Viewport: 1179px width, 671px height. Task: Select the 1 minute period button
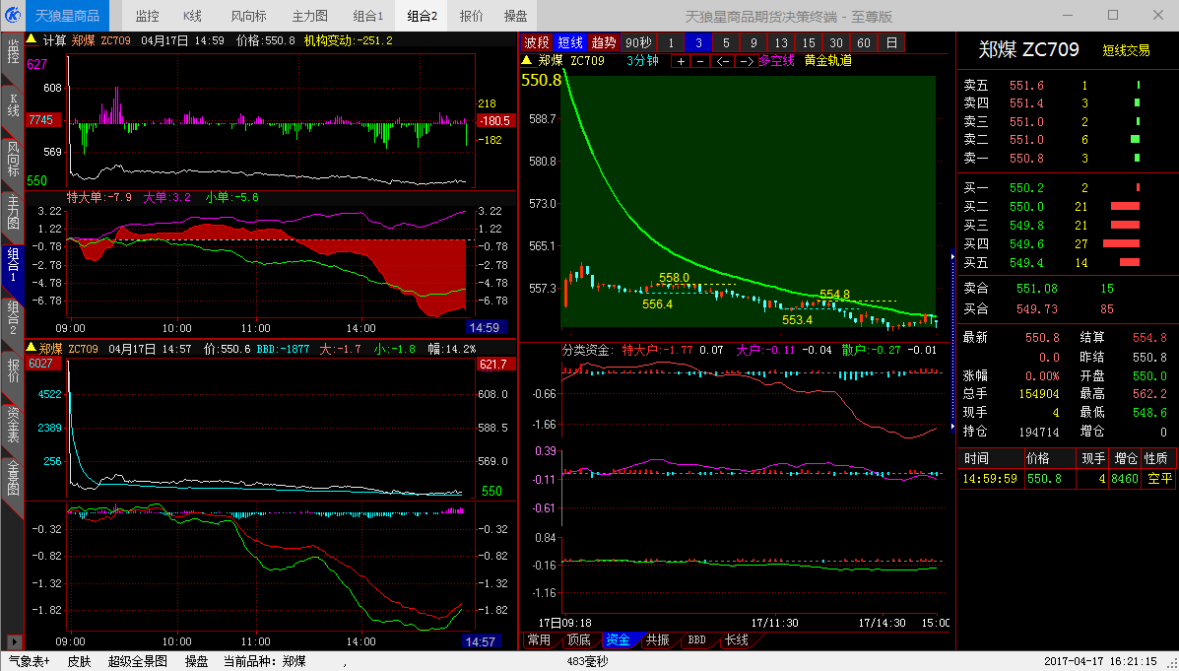671,43
